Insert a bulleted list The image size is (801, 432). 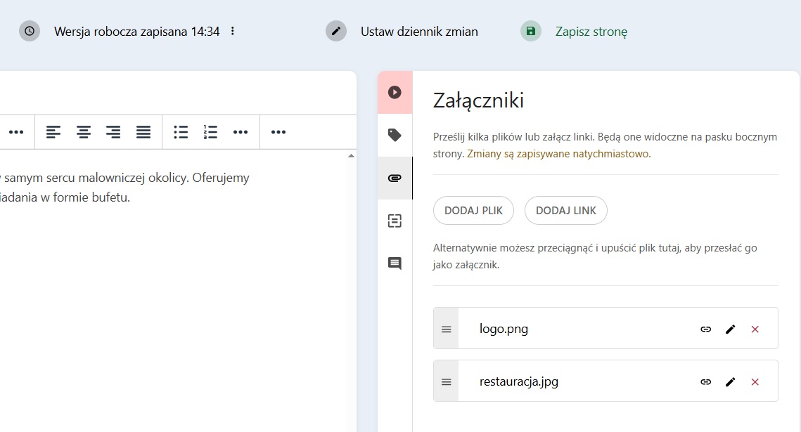coord(181,132)
